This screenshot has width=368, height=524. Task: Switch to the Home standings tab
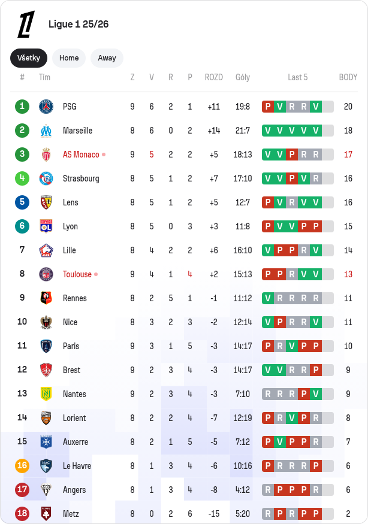[69, 58]
